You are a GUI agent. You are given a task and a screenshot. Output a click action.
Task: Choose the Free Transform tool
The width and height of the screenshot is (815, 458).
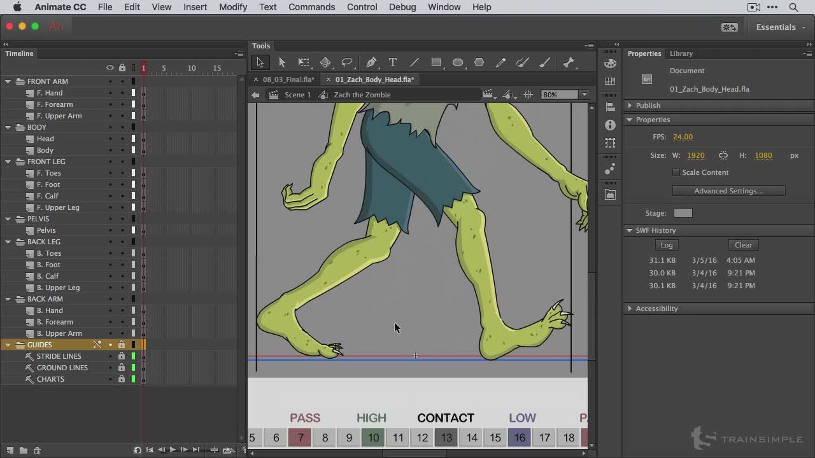[x=304, y=62]
